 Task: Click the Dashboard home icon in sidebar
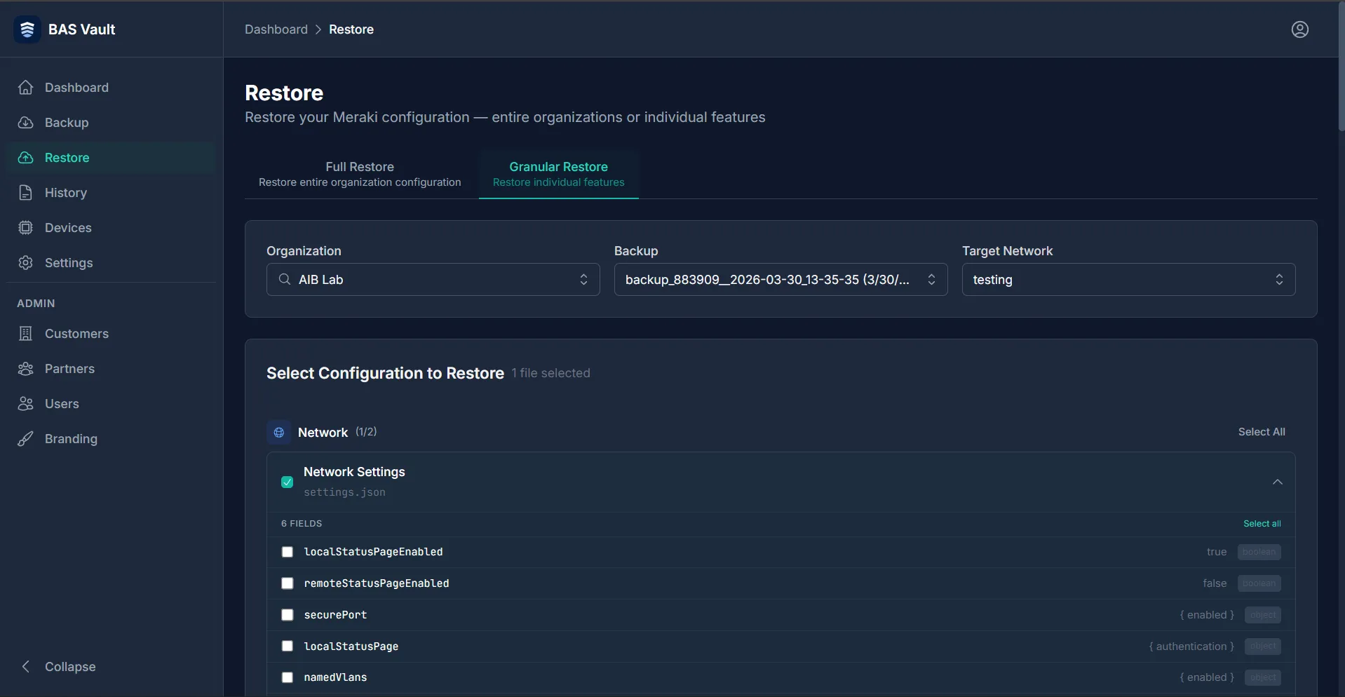click(x=26, y=88)
